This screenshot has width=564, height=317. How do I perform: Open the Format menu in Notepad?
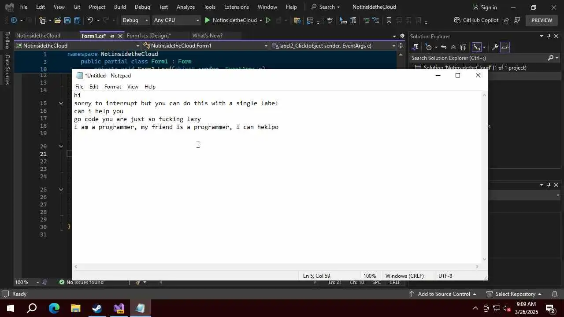coord(113,87)
